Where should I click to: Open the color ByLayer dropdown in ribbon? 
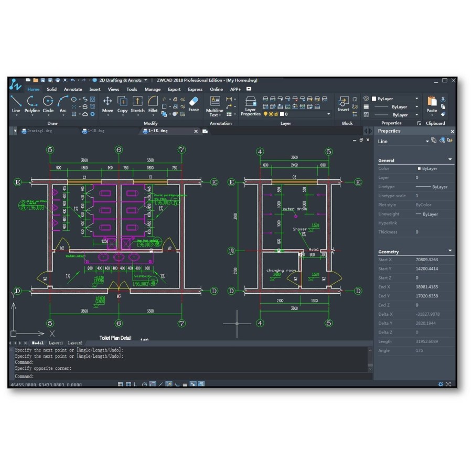[417, 99]
